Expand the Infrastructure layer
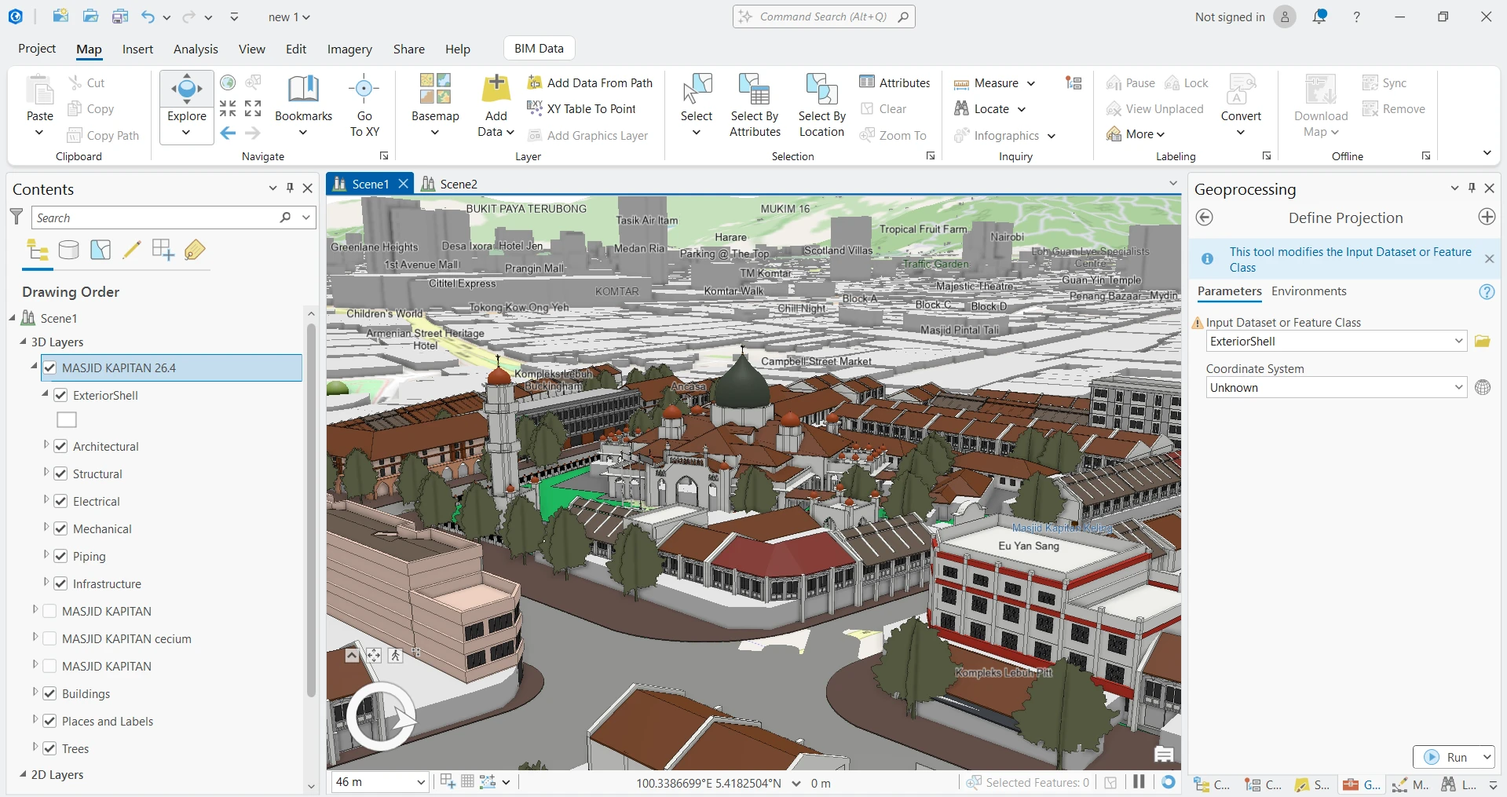 tap(46, 583)
